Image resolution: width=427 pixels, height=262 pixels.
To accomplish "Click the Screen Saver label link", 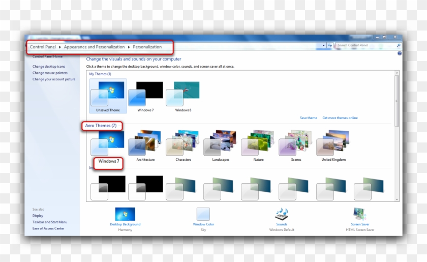I will pyautogui.click(x=360, y=224).
